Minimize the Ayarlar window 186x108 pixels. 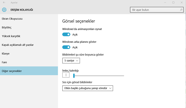coord(165,3)
